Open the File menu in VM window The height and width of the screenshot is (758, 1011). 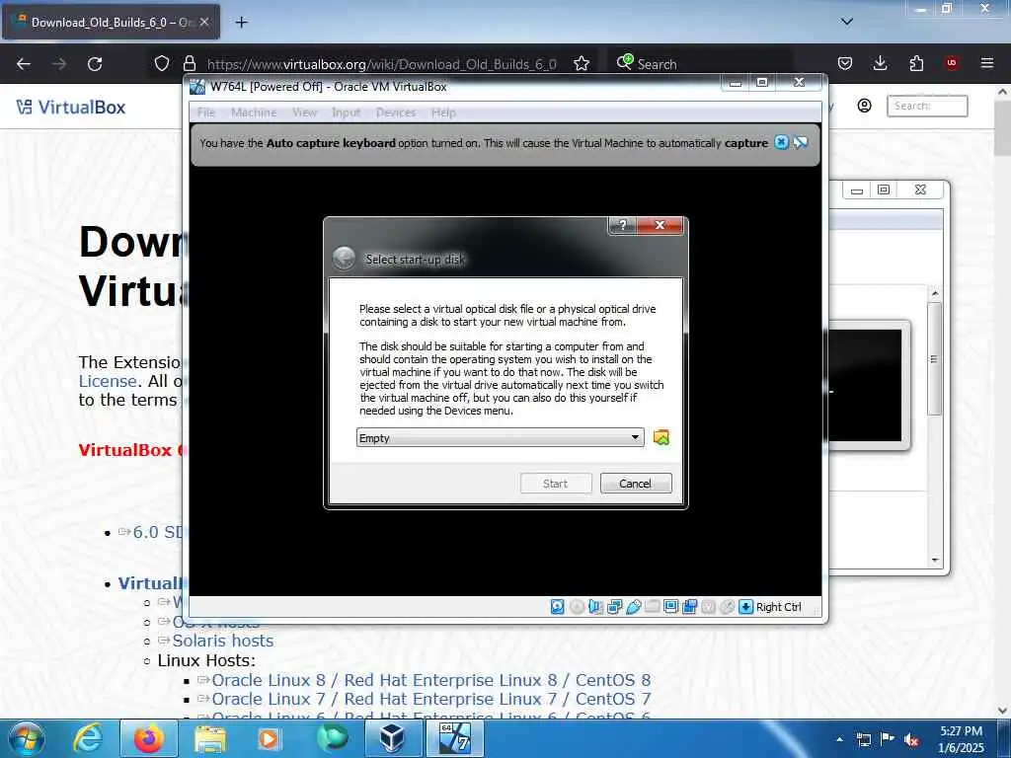click(206, 113)
